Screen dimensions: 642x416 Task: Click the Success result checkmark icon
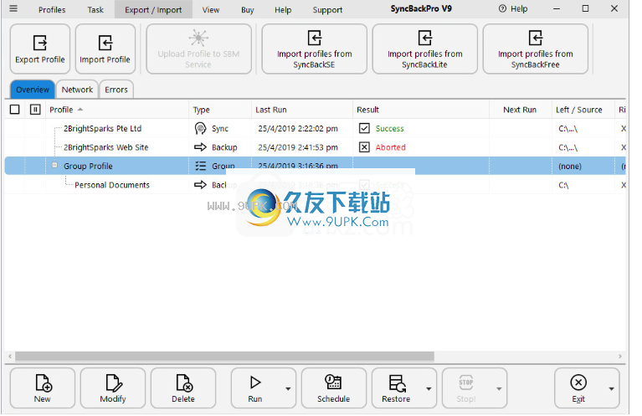click(364, 128)
